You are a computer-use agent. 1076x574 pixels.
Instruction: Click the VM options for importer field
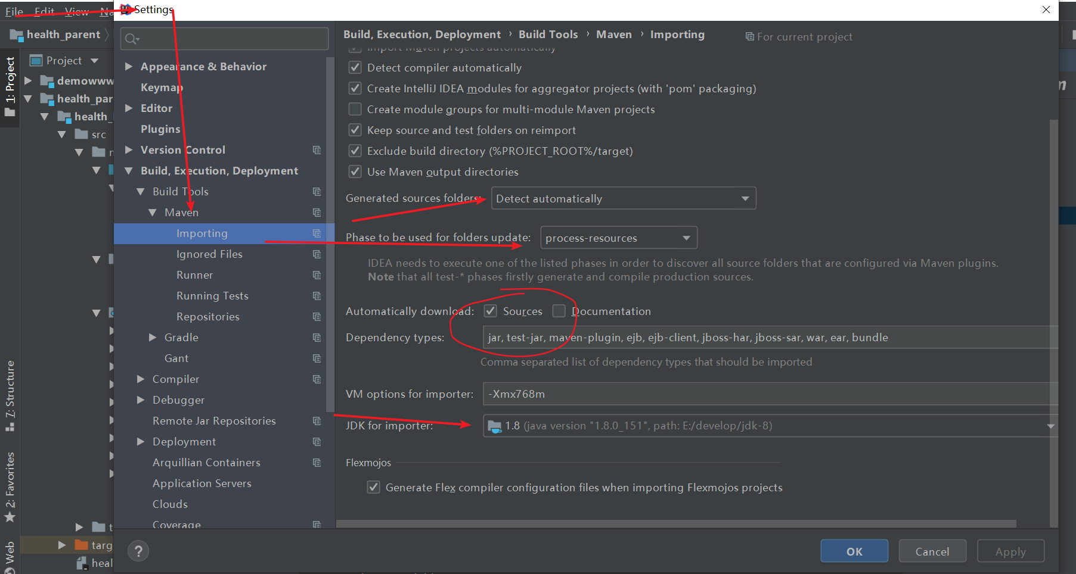pos(770,394)
